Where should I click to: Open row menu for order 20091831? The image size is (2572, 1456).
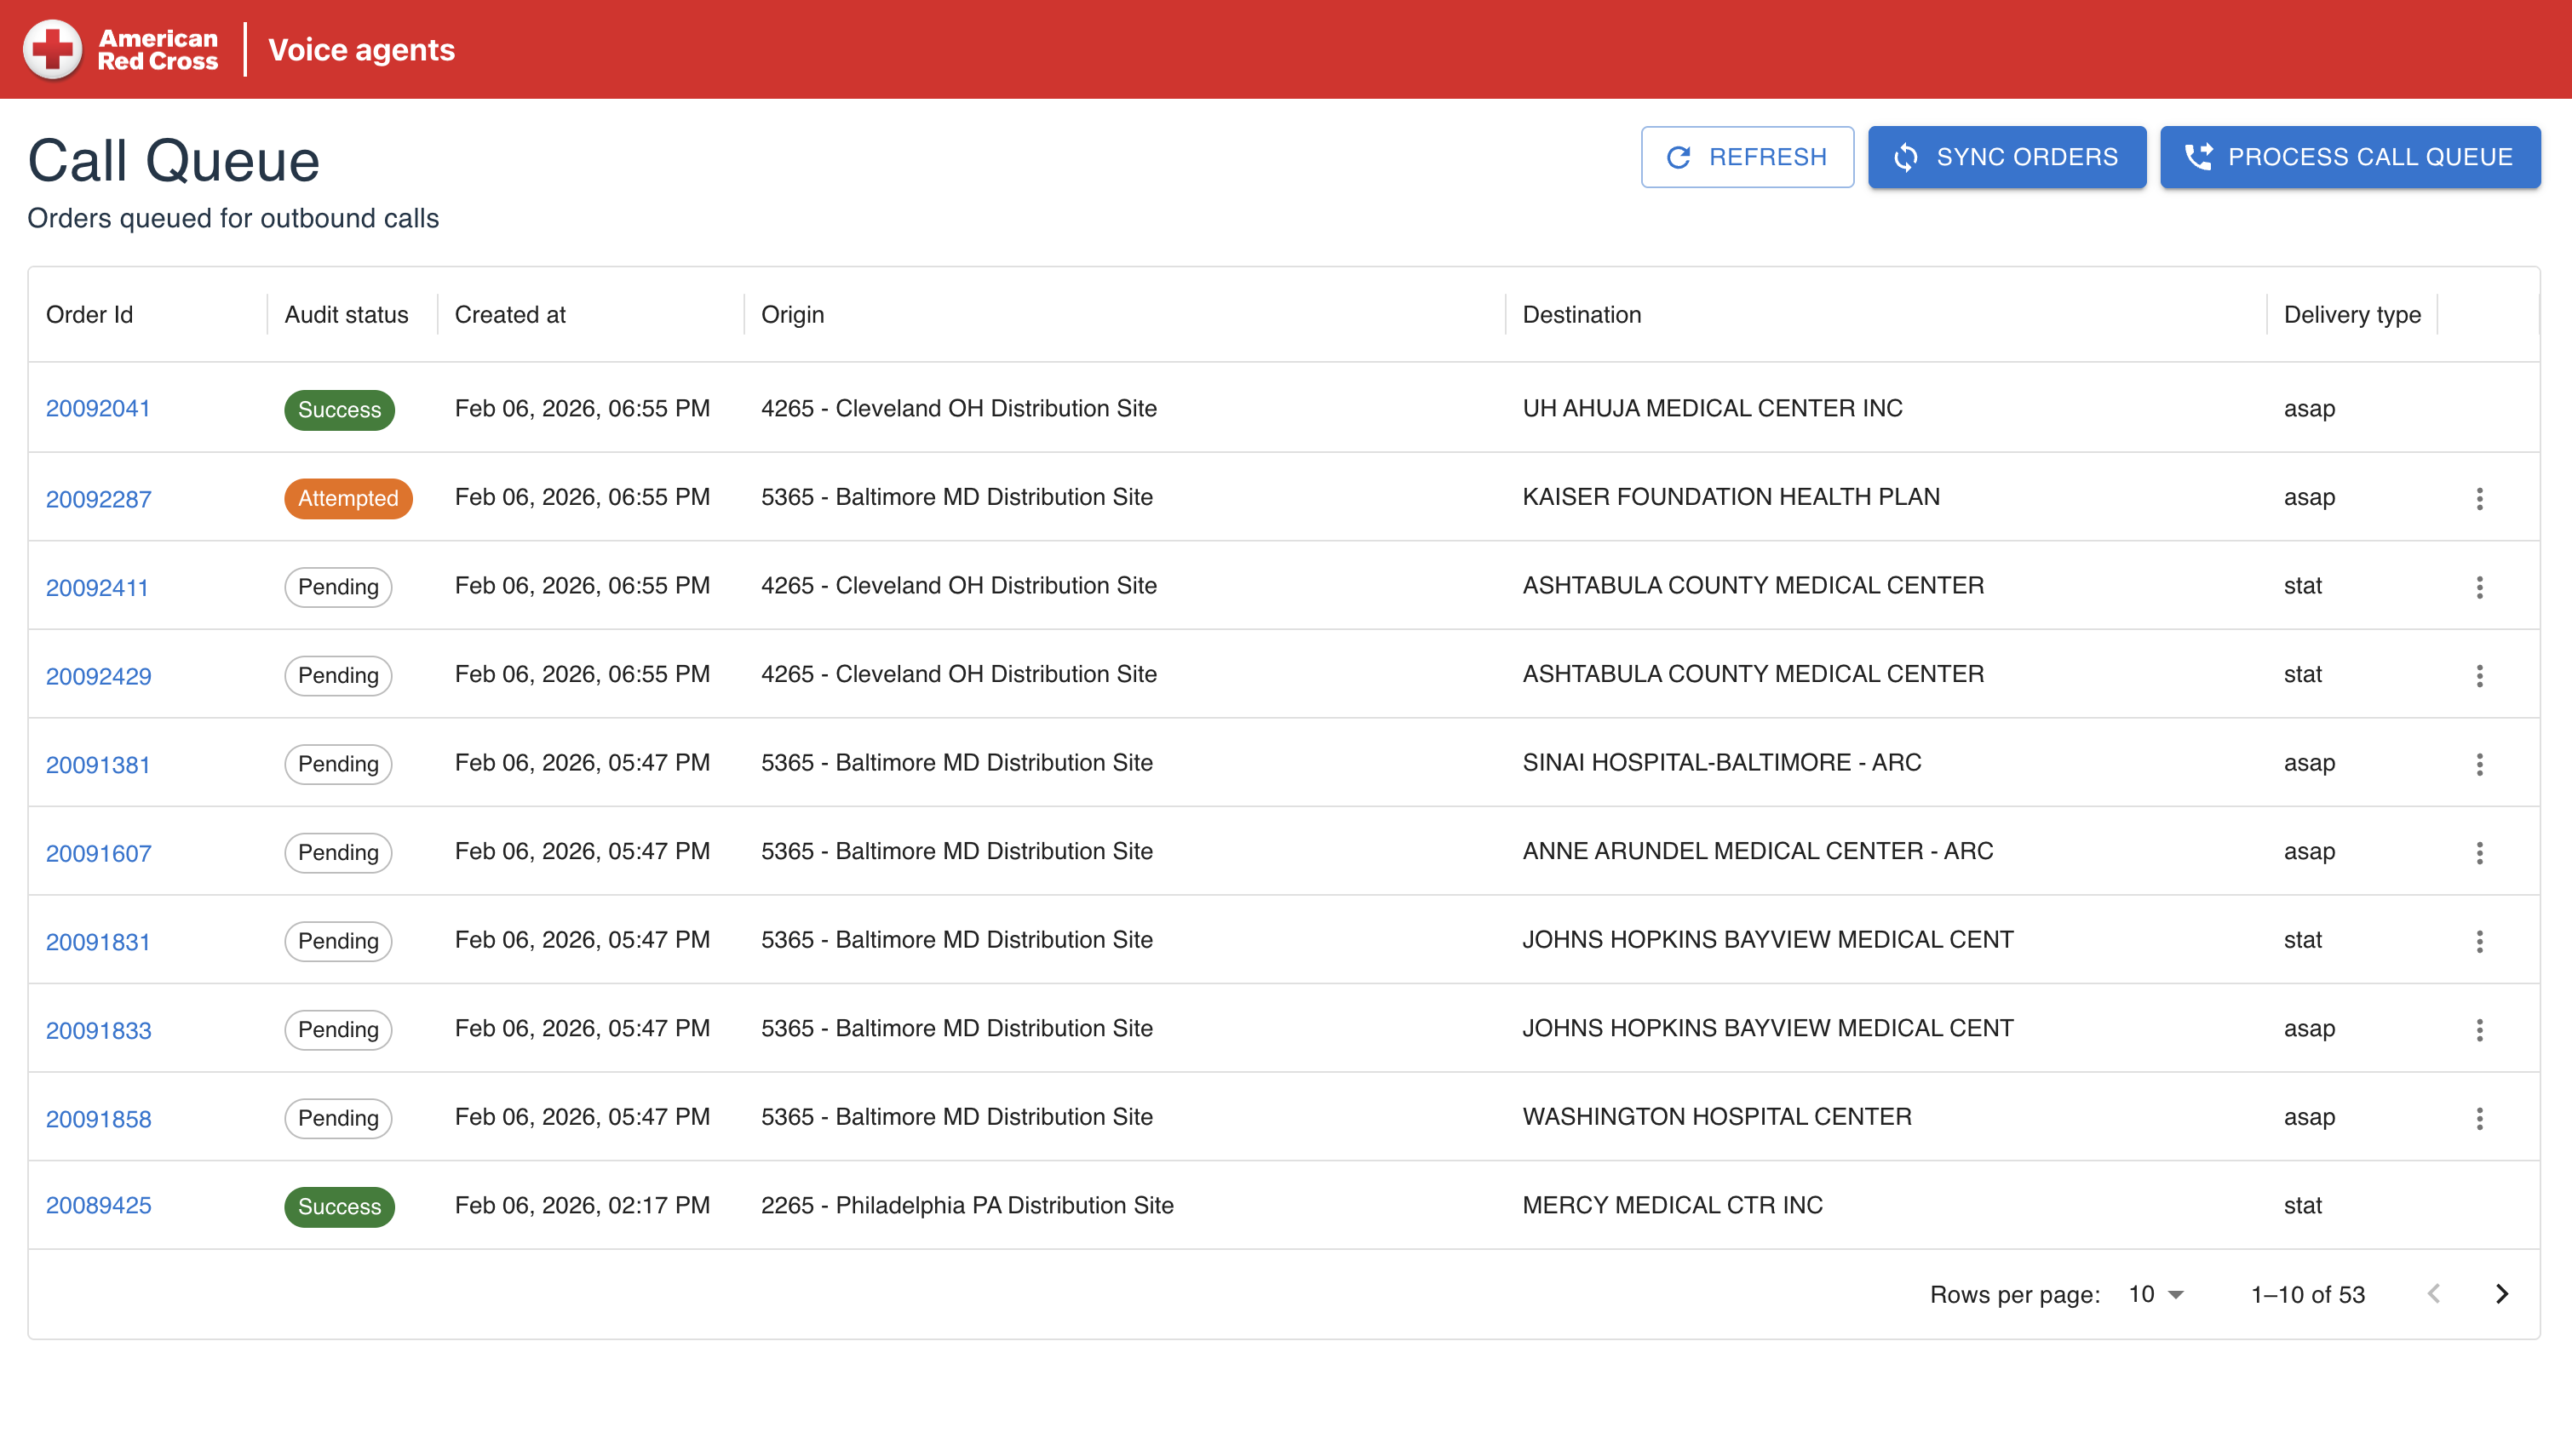click(x=2479, y=941)
